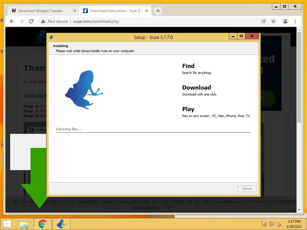
Task: Click the 'Play' heading in setup
Action: pos(188,109)
